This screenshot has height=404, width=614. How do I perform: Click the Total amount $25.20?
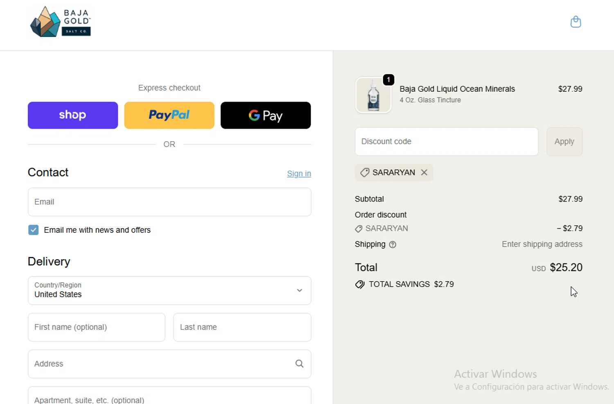(566, 268)
